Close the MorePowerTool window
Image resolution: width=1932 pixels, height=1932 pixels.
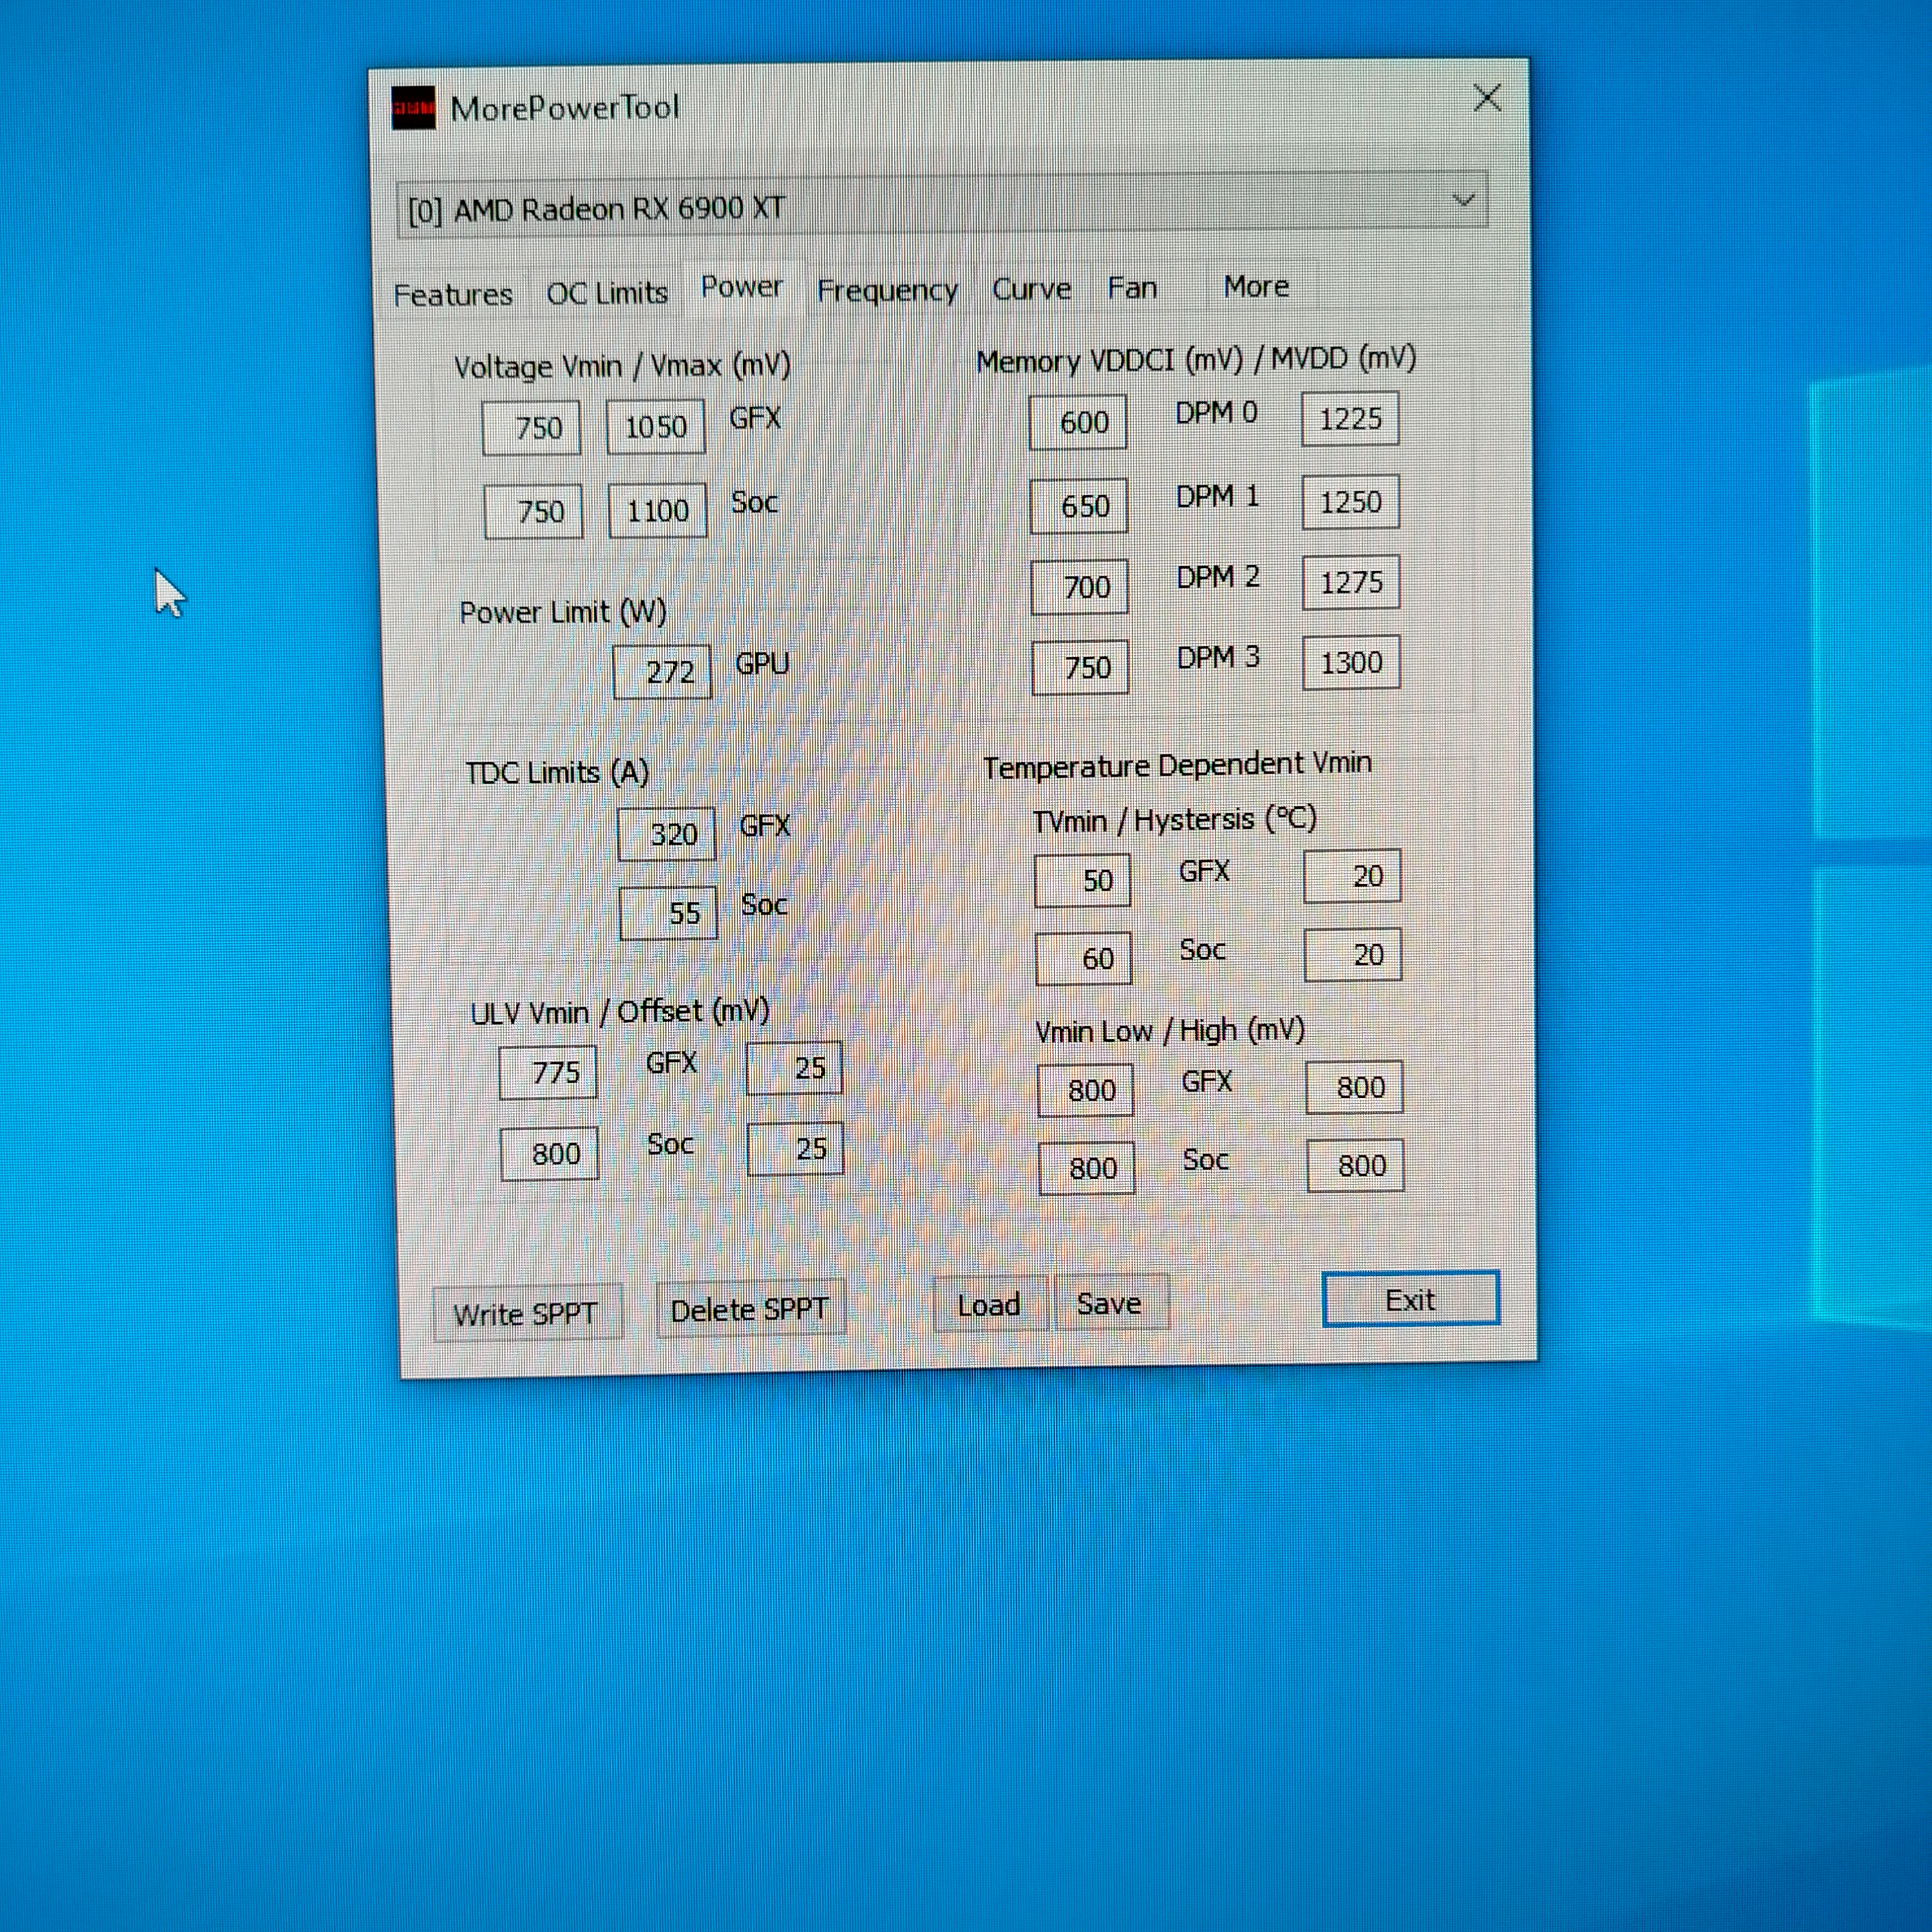[x=1487, y=98]
